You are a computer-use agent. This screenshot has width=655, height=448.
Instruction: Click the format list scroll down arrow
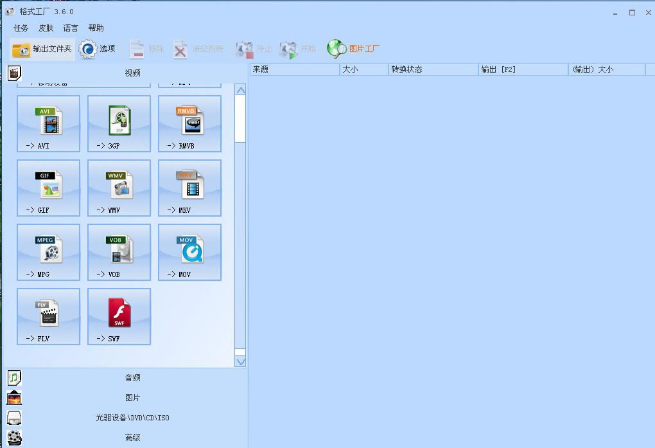[241, 362]
